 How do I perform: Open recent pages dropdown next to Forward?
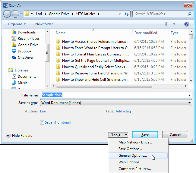tap(21, 14)
